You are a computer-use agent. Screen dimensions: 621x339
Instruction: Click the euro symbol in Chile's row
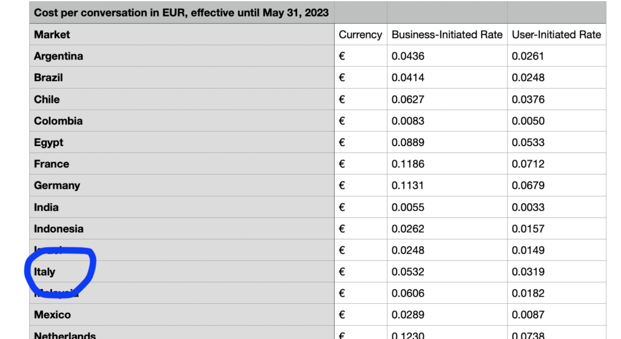click(x=342, y=99)
